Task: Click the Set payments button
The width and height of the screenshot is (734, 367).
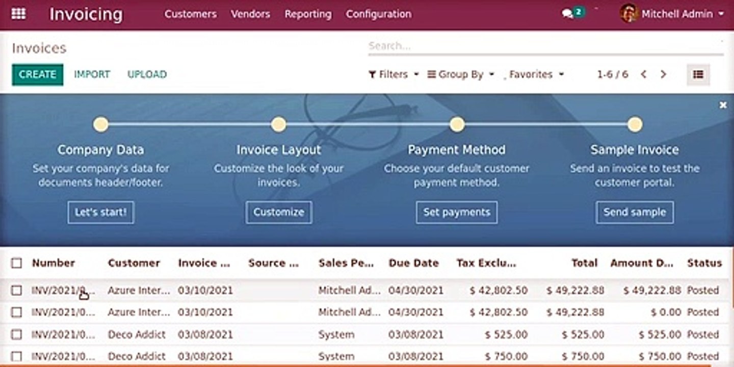Action: pos(457,212)
